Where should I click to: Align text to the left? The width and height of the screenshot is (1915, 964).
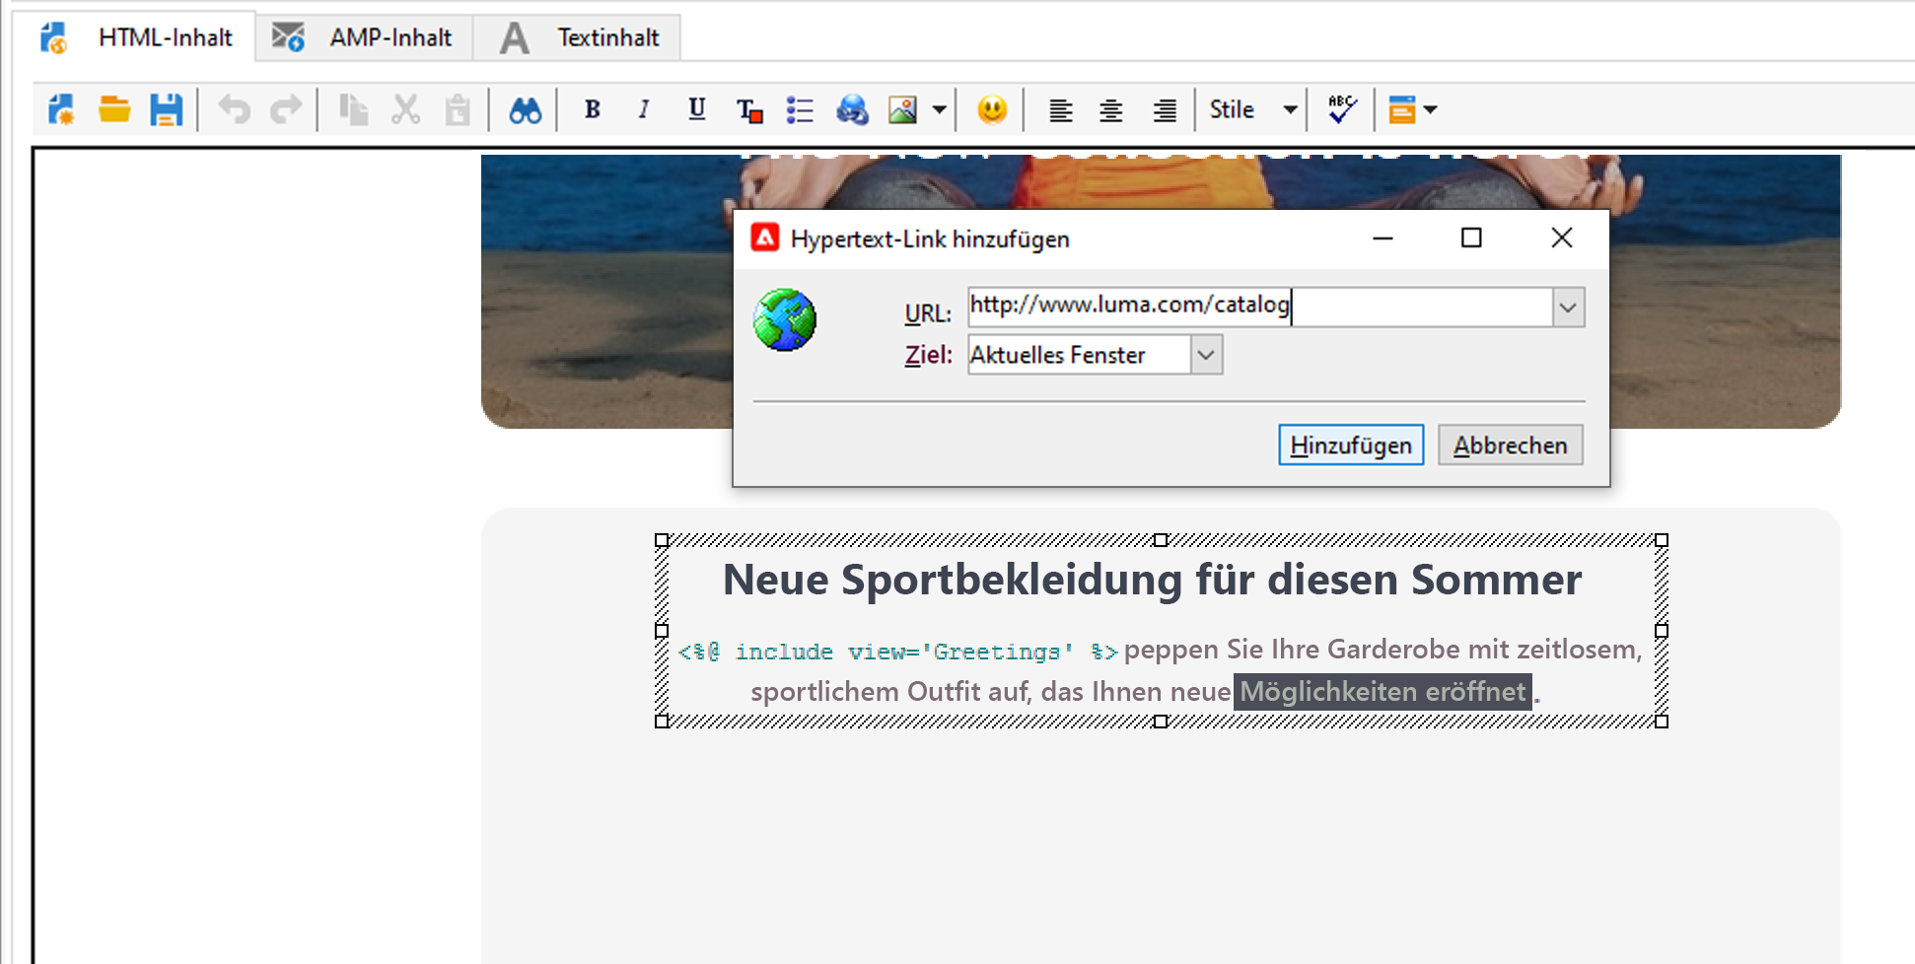pyautogui.click(x=1061, y=109)
